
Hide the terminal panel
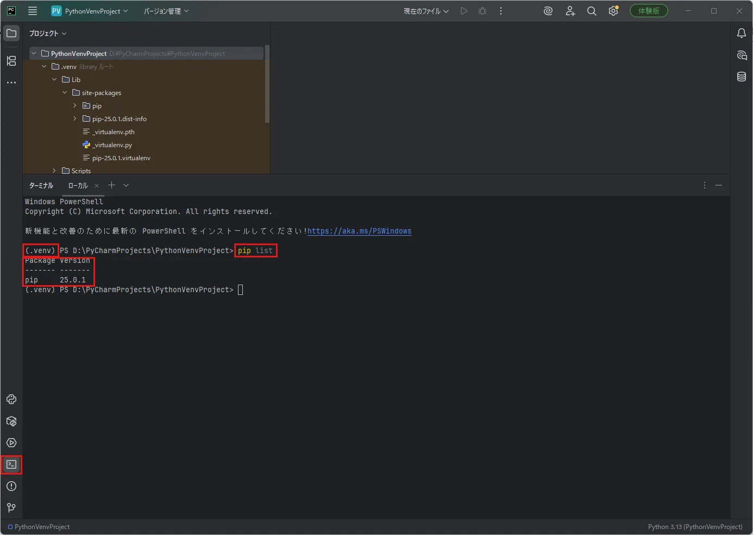(719, 185)
